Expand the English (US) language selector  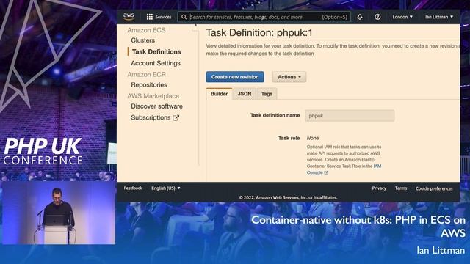pyautogui.click(x=166, y=188)
